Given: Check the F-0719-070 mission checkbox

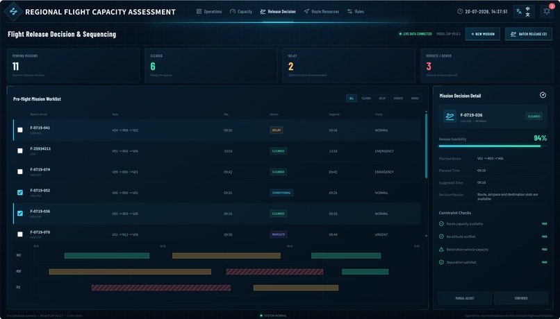Looking at the screenshot, I should [20, 234].
